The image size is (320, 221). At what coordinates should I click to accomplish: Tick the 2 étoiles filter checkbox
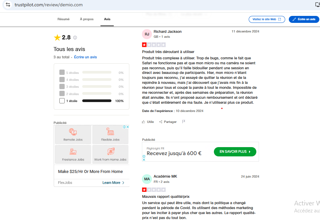pyautogui.click(x=62, y=93)
